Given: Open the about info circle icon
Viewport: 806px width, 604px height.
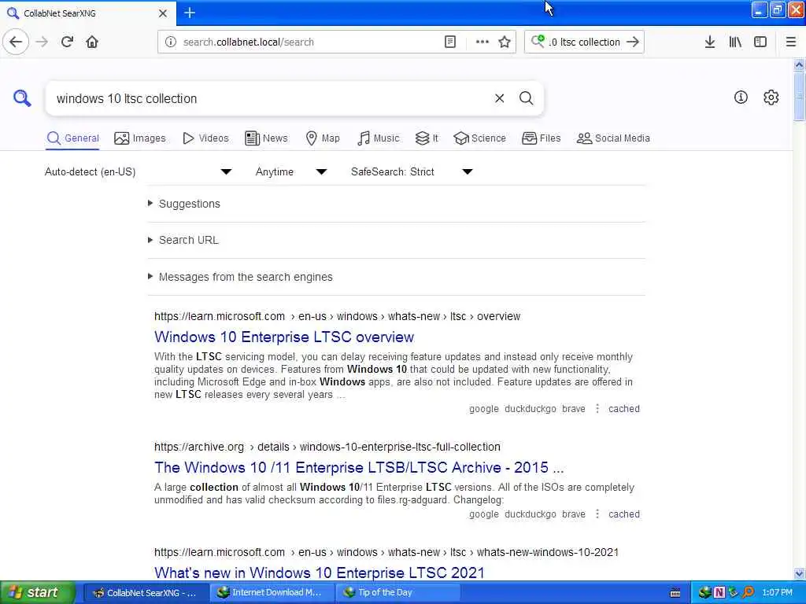Looking at the screenshot, I should coord(741,97).
